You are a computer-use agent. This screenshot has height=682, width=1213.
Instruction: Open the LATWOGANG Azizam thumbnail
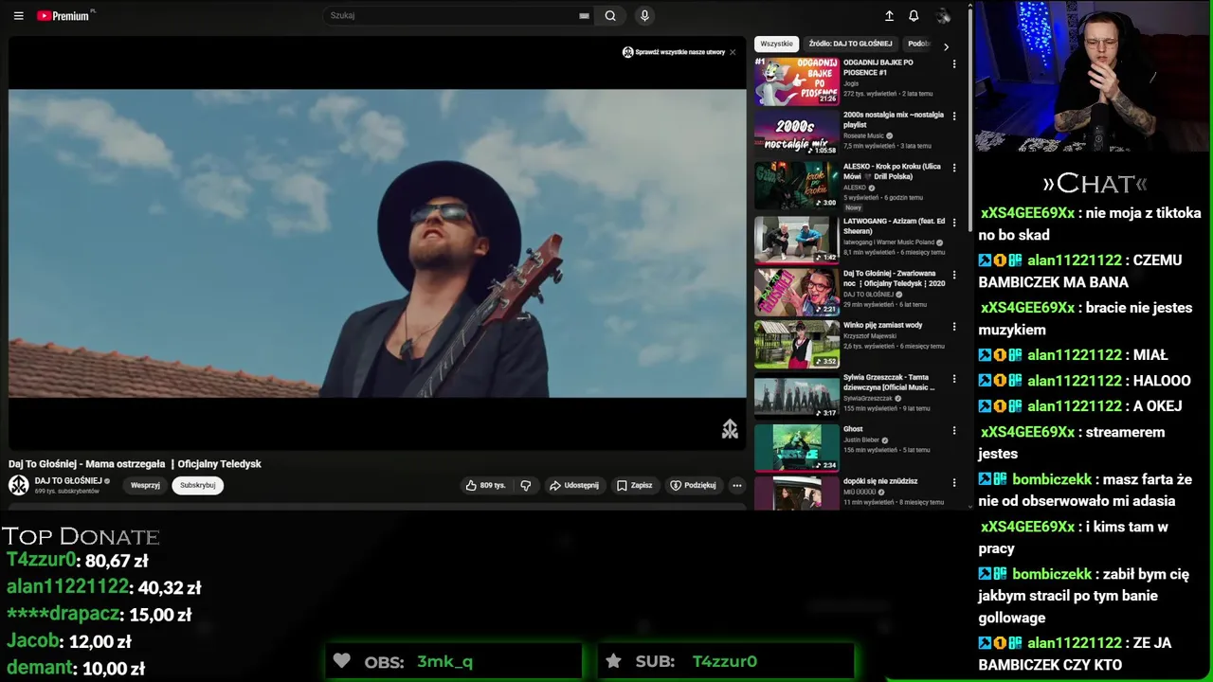click(x=797, y=239)
